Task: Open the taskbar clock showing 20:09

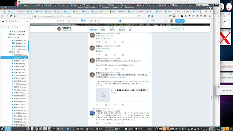Action: 212,129
